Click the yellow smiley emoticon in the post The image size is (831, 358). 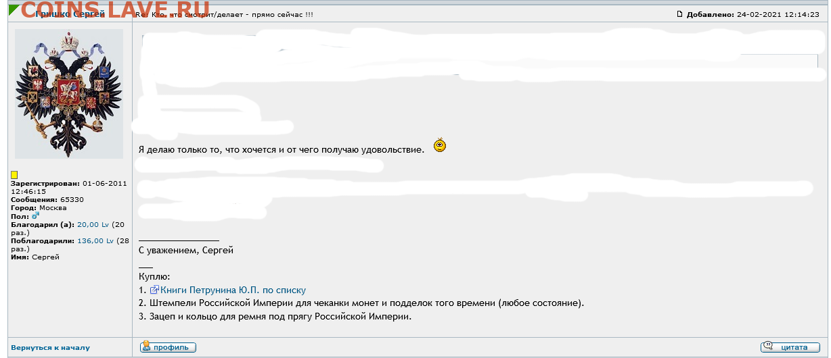point(440,145)
